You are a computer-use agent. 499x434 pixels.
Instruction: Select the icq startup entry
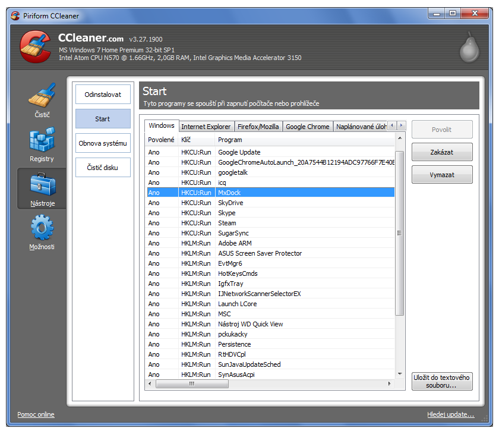pyautogui.click(x=270, y=183)
